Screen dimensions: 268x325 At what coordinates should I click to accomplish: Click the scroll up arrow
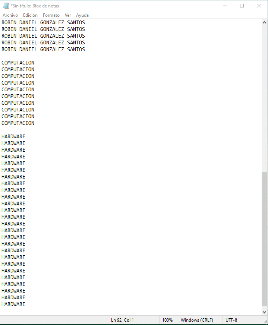pos(264,22)
